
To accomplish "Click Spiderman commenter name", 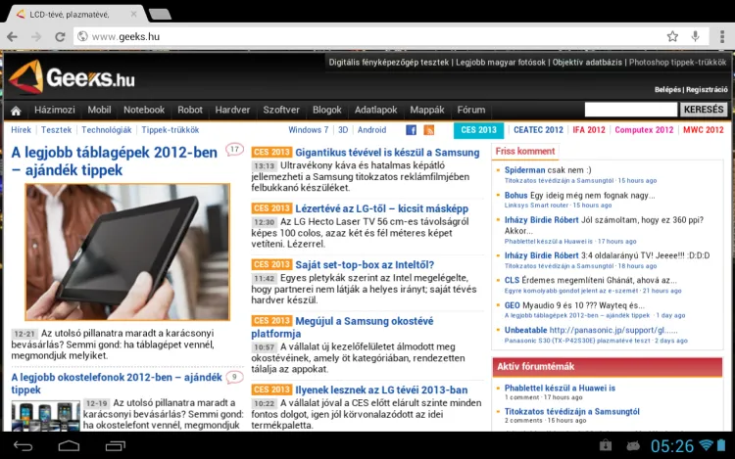I will click(524, 170).
